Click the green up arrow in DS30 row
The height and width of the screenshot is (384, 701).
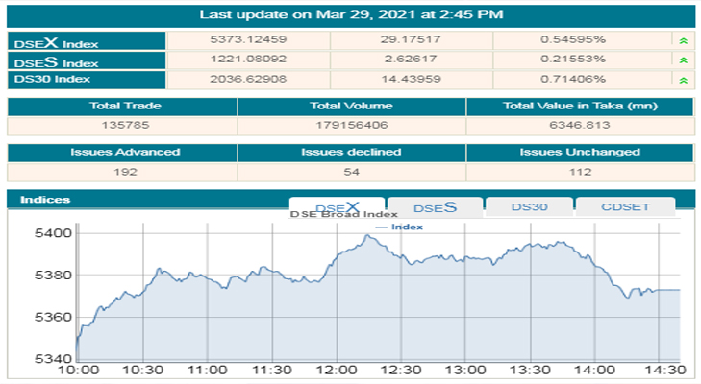683,82
